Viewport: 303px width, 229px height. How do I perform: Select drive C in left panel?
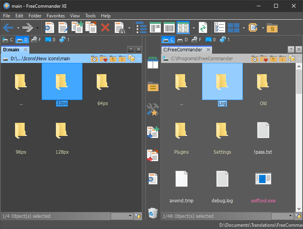[8, 40]
